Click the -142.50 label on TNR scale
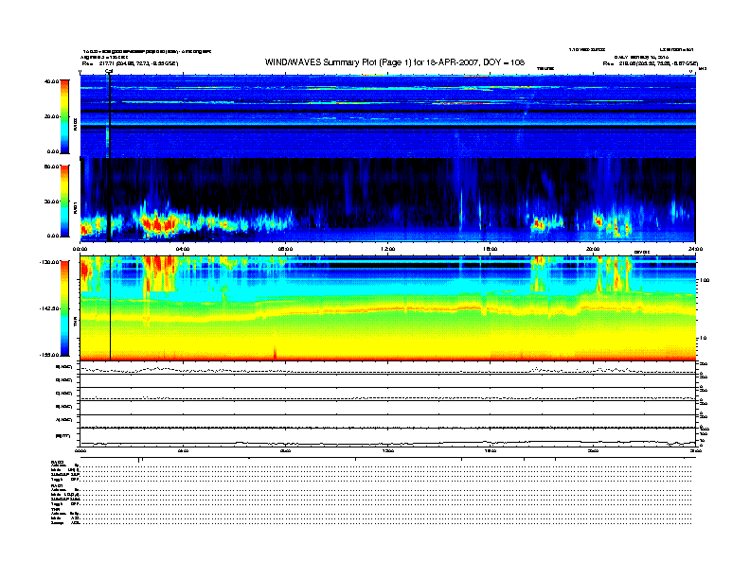The image size is (750, 579). [x=49, y=308]
